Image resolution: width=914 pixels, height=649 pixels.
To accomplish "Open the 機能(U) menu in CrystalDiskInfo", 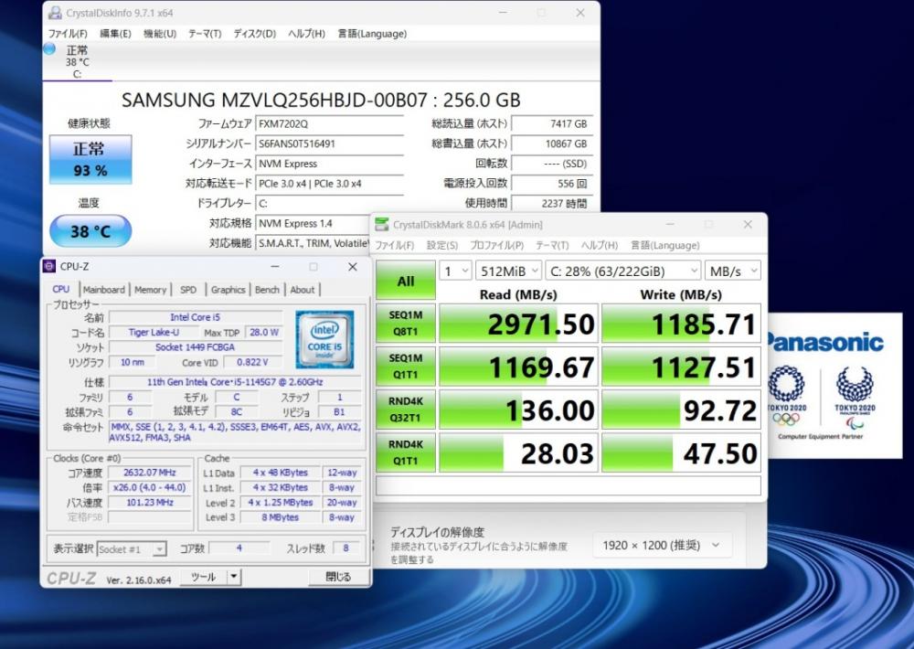I will click(x=159, y=34).
